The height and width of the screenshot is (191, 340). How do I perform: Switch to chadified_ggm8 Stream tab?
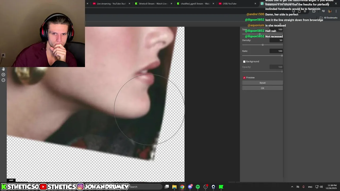coord(195,4)
